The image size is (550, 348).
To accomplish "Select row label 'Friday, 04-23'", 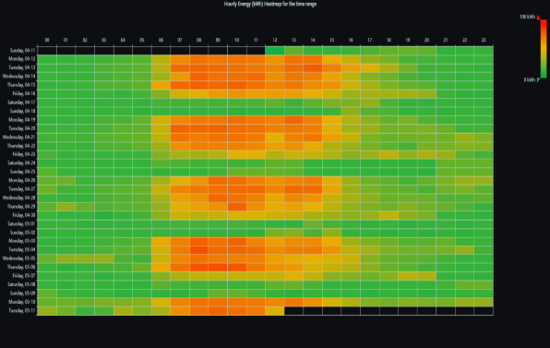I will [x=24, y=154].
